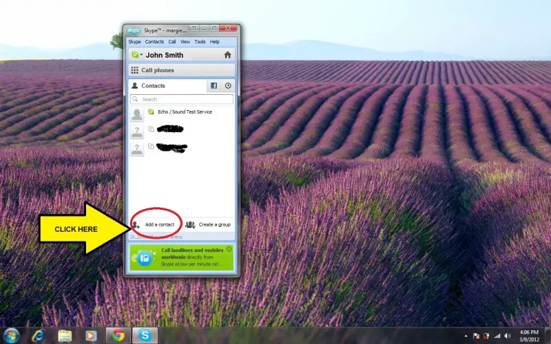
Task: Click the magnifying glass search icon
Action: point(135,99)
